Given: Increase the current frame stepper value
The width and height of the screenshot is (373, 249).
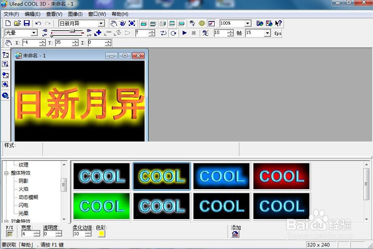Looking at the screenshot, I should click(x=152, y=32).
